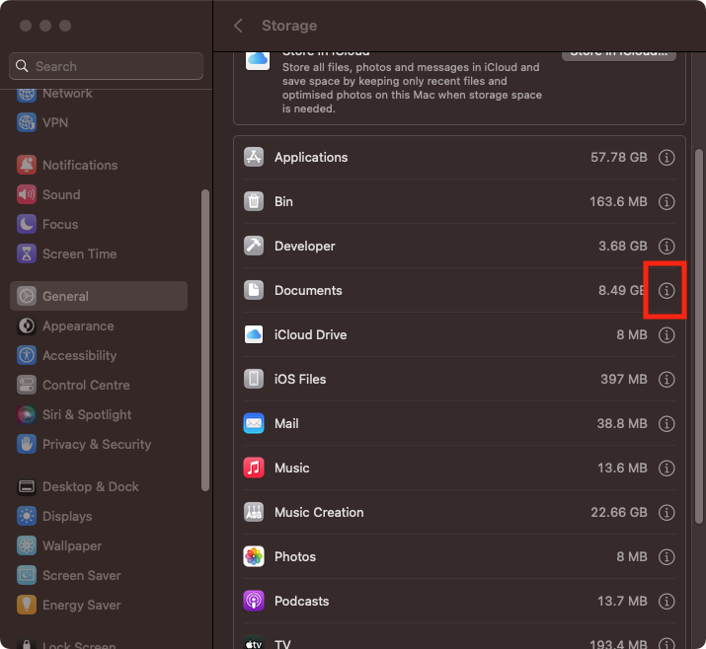This screenshot has height=649, width=706.
Task: Click the sidebar scrollbar
Action: tap(205, 340)
